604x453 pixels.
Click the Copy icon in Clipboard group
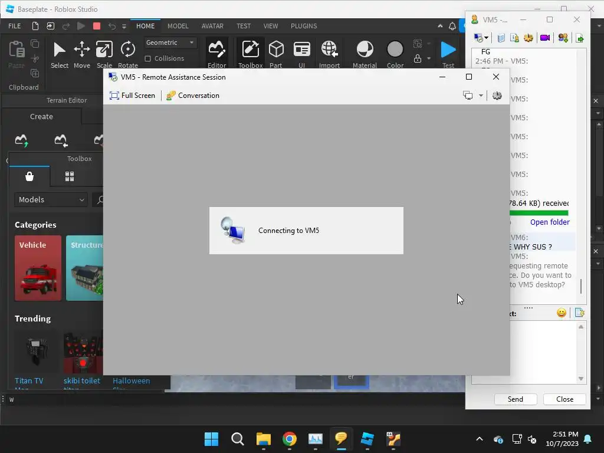click(35, 44)
